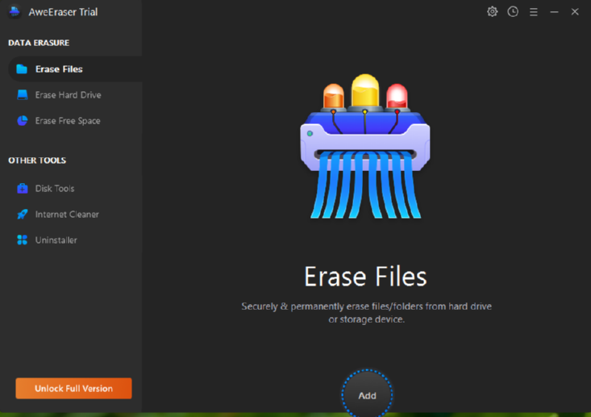591x417 pixels.
Task: Minimize the AweEraser window
Action: click(554, 12)
